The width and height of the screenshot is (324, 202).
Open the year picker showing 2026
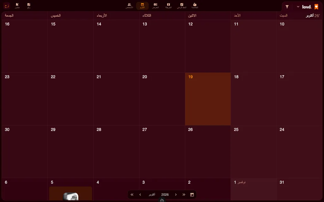(x=165, y=194)
